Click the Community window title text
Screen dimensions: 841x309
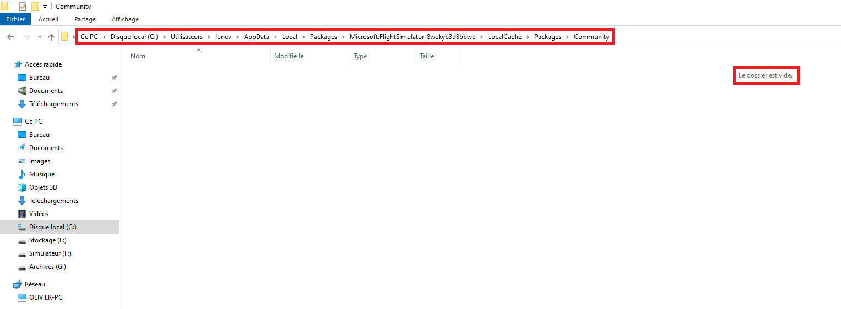click(x=73, y=7)
